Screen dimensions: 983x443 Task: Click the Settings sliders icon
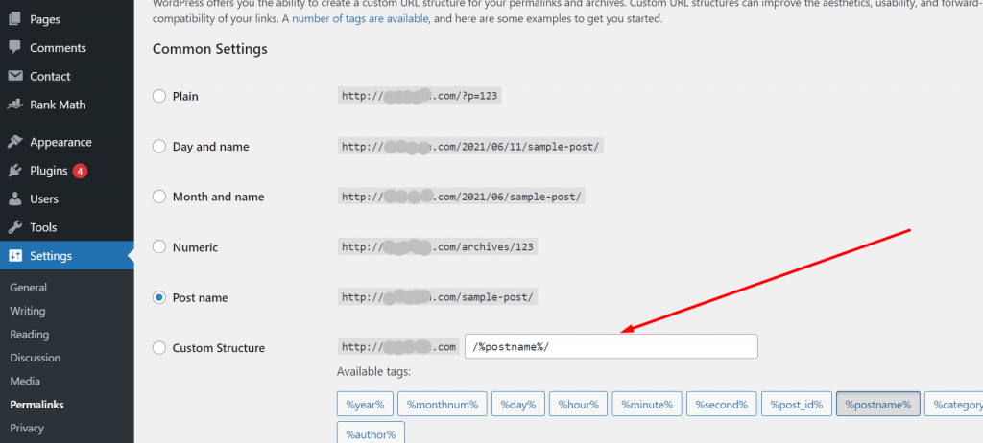[x=15, y=256]
